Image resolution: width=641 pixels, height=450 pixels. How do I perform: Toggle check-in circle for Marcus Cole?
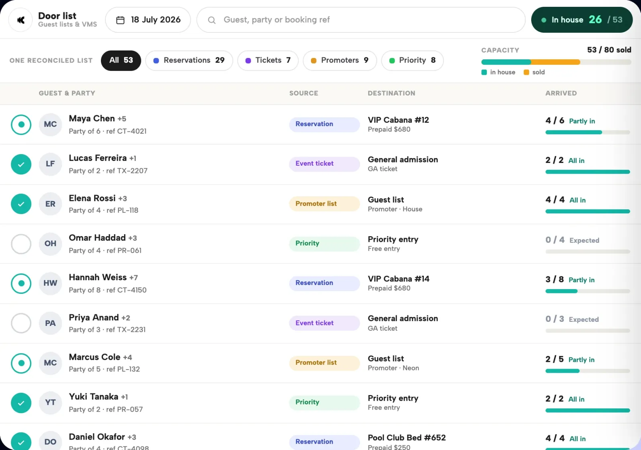[x=21, y=363]
